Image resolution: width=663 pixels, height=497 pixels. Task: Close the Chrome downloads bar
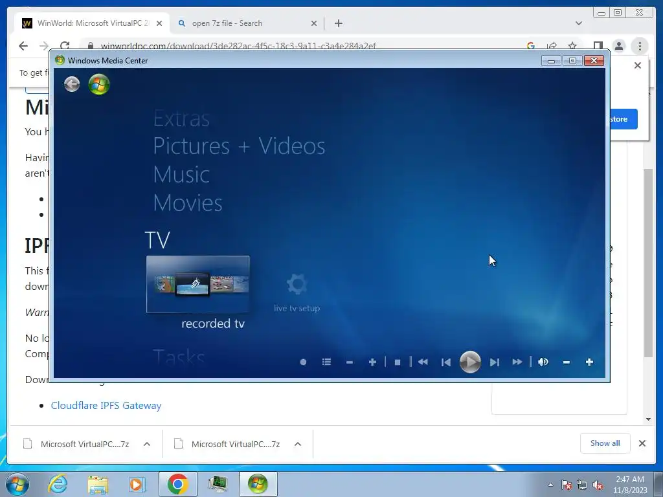(x=642, y=443)
